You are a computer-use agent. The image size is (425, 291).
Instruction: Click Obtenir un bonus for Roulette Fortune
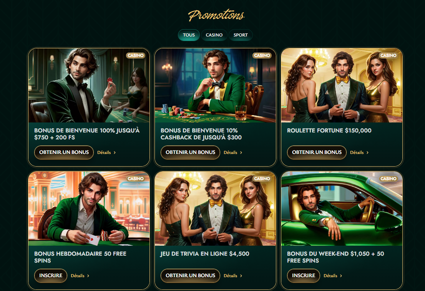click(x=317, y=152)
